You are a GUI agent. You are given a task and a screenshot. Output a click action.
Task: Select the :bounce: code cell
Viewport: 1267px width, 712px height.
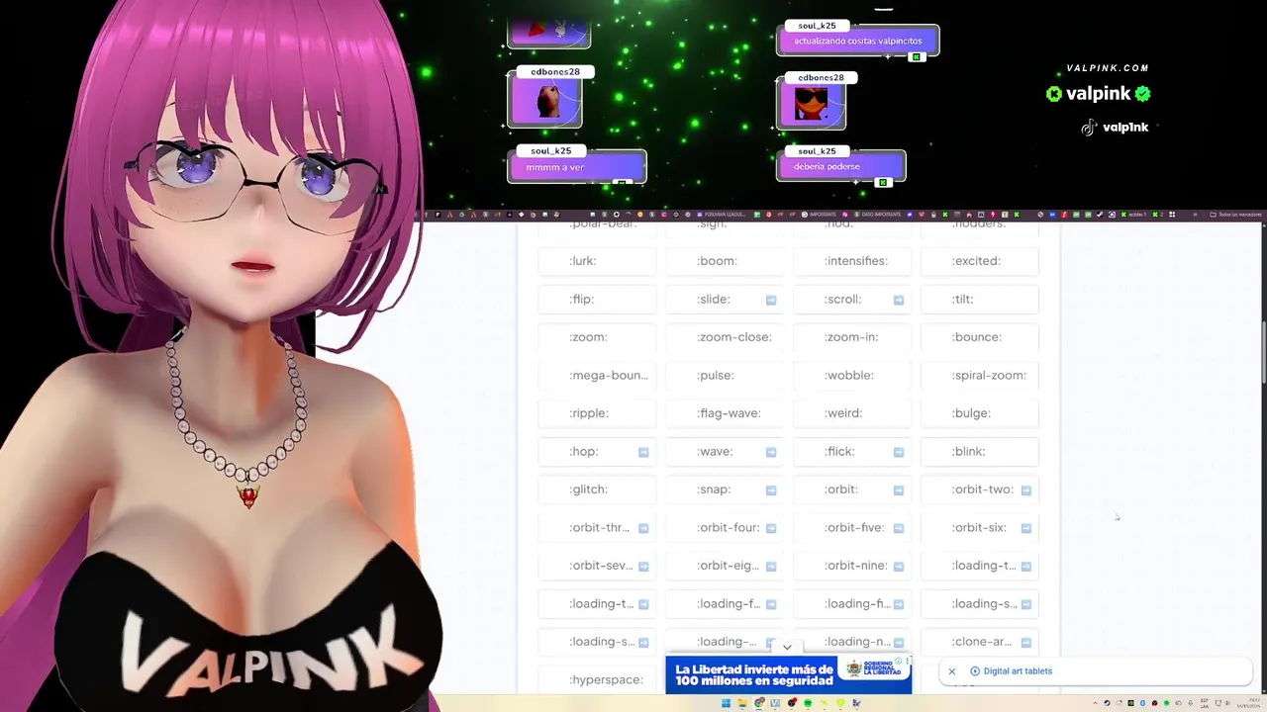pyautogui.click(x=980, y=337)
